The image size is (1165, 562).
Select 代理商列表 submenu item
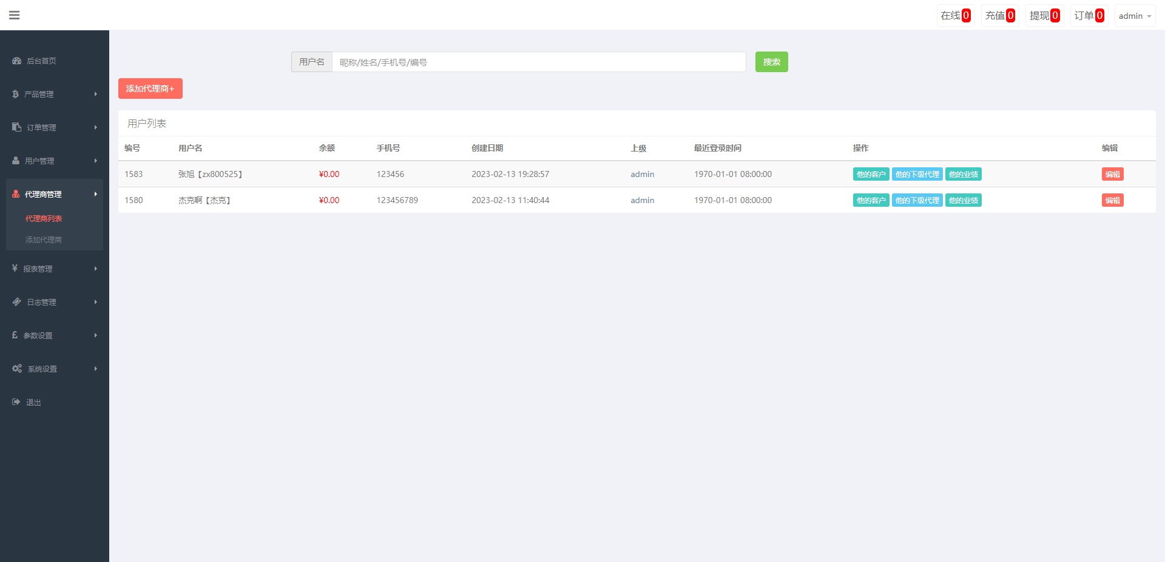44,219
